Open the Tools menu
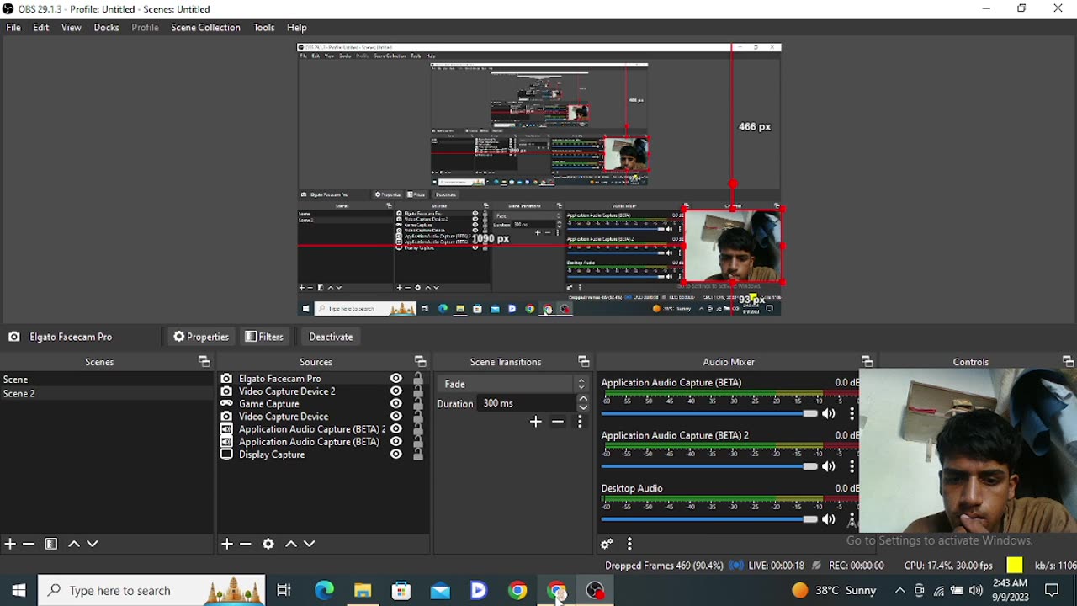 [x=264, y=28]
